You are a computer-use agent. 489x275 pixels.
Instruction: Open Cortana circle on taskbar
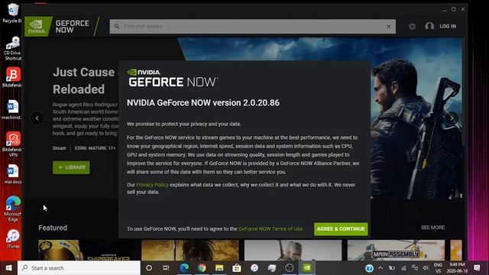tap(149, 268)
